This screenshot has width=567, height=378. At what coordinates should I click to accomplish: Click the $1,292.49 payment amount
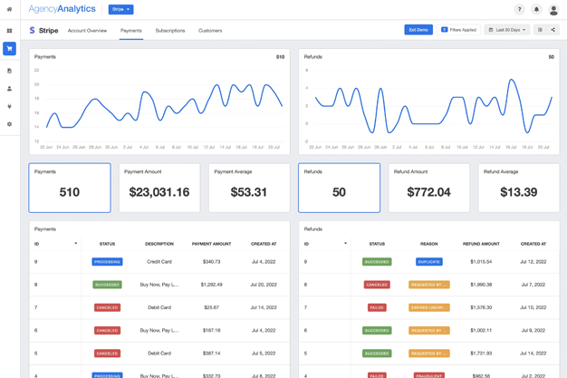click(x=212, y=285)
